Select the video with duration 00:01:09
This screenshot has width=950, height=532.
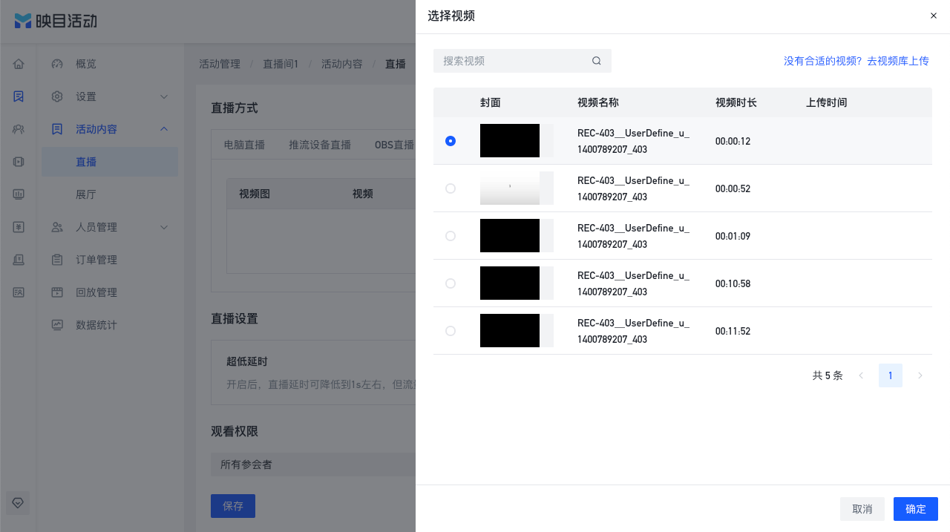pyautogui.click(x=451, y=236)
